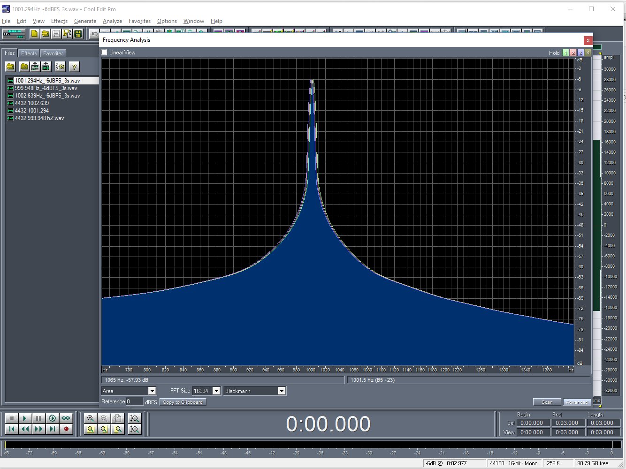626x469 pixels.
Task: Close the Frequency Analysis window
Action: 588,40
